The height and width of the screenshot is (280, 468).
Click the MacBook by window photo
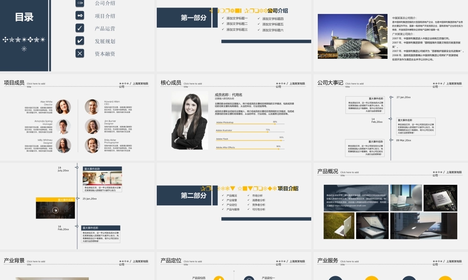point(424,226)
